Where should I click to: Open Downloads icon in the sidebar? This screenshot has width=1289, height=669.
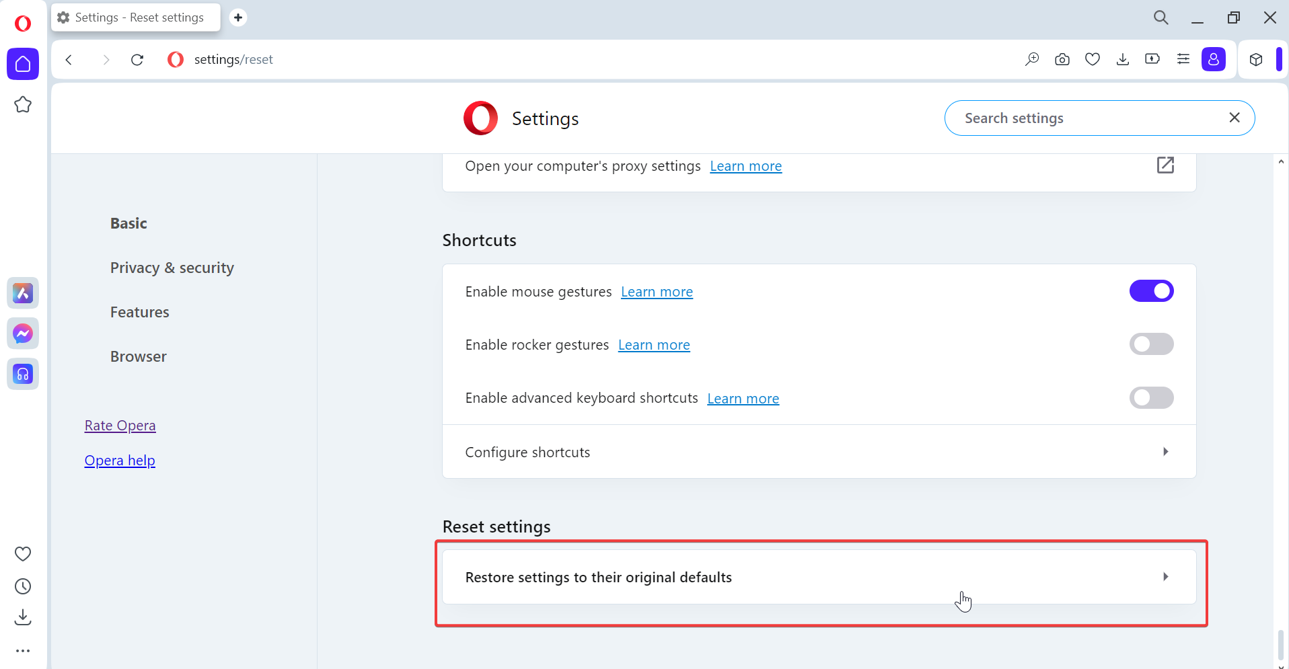tap(23, 617)
